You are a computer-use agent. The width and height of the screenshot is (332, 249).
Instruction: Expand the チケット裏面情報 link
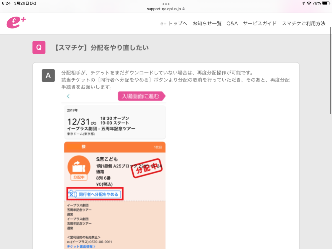[81, 246]
